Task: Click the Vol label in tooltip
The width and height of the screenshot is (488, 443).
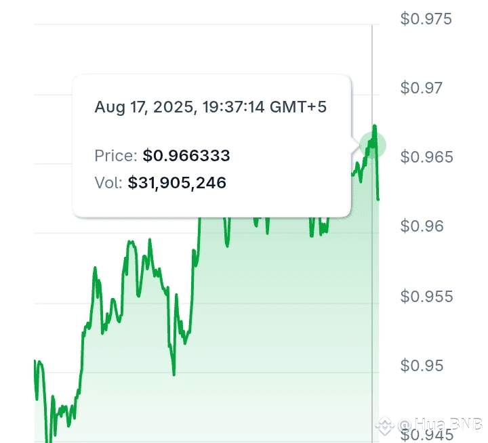Action: pos(108,183)
